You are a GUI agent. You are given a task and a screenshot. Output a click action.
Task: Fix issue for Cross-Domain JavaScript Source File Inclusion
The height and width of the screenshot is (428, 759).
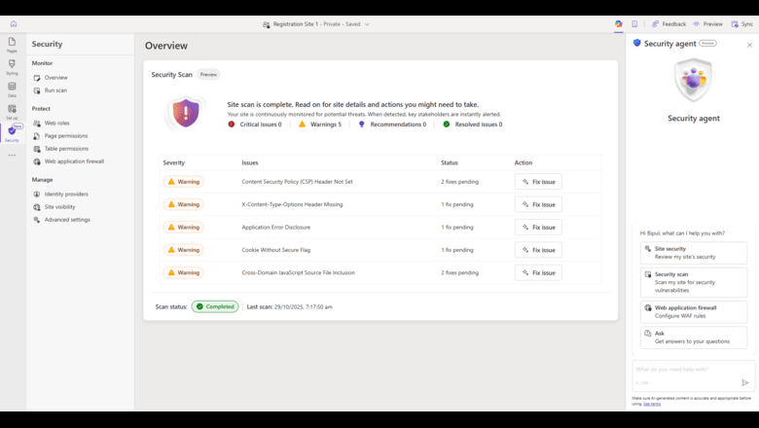coord(538,272)
